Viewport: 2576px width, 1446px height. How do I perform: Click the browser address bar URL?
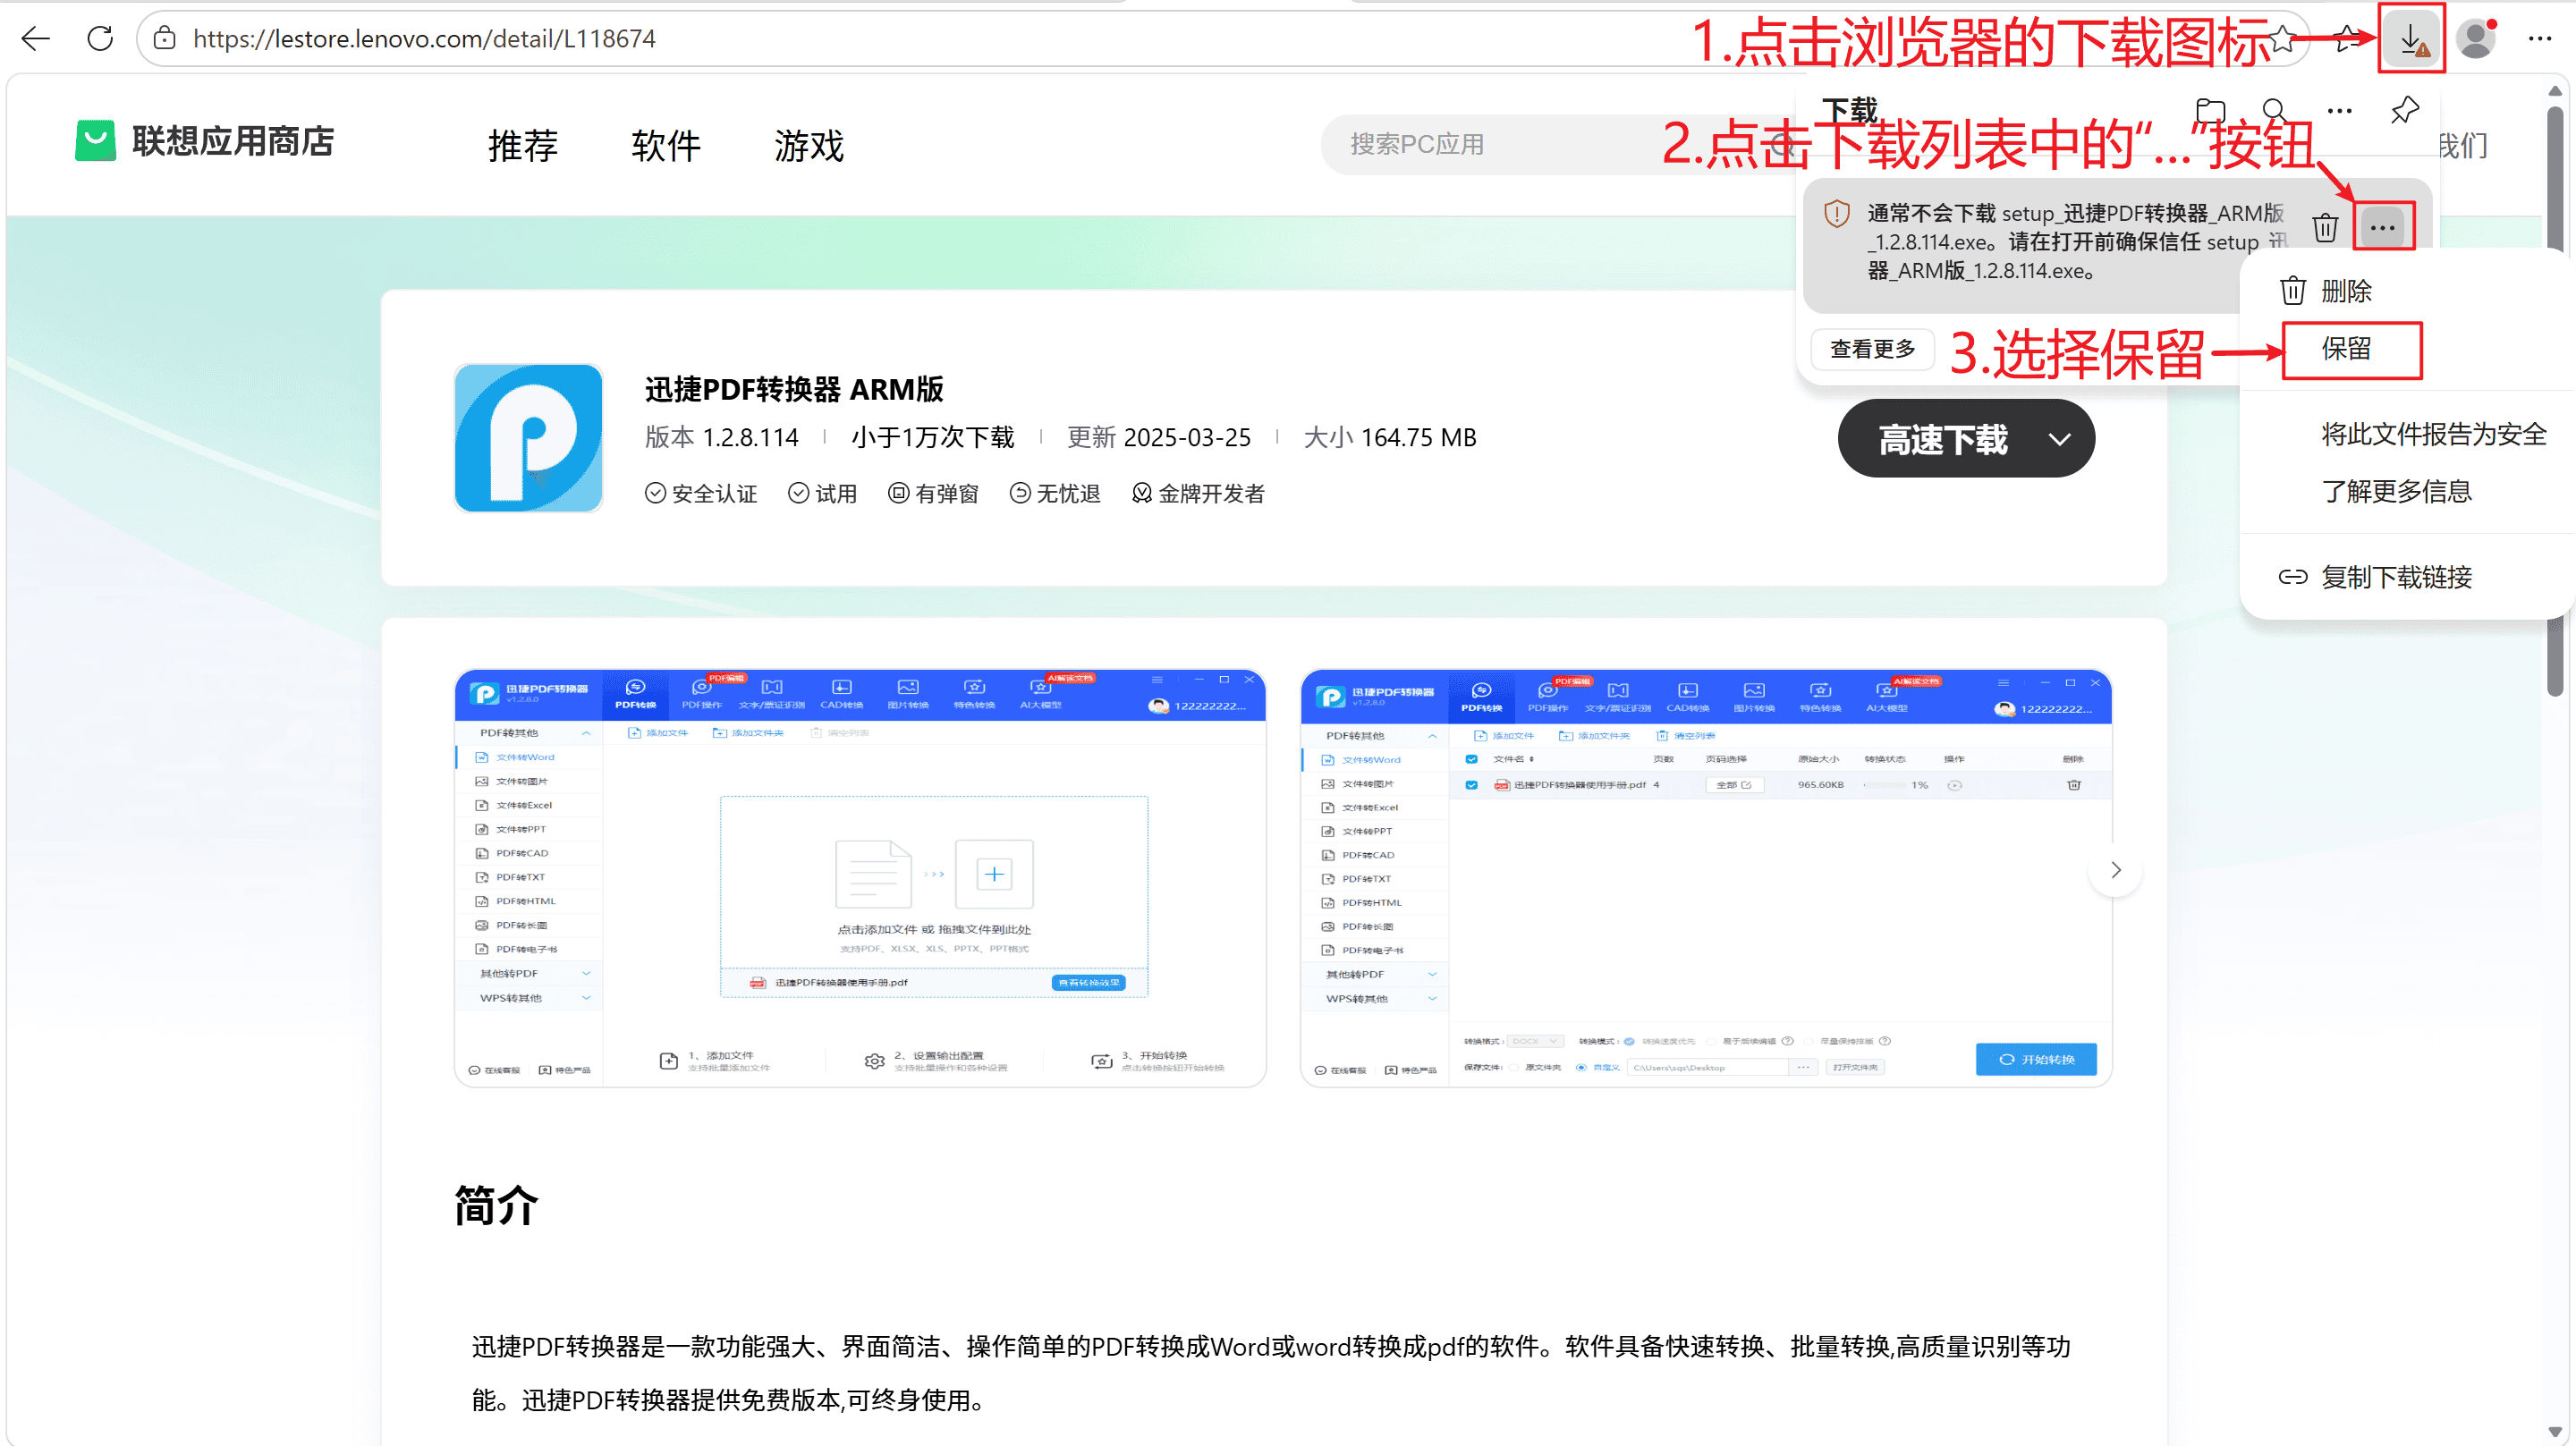[424, 39]
